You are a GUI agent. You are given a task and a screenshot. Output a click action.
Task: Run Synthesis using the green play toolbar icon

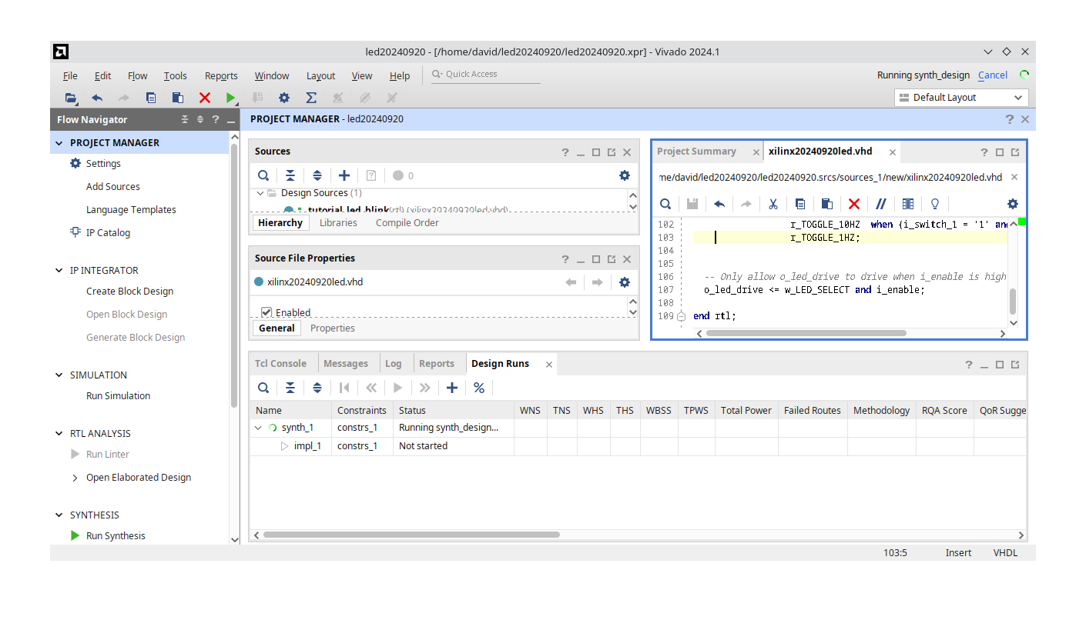pyautogui.click(x=230, y=98)
